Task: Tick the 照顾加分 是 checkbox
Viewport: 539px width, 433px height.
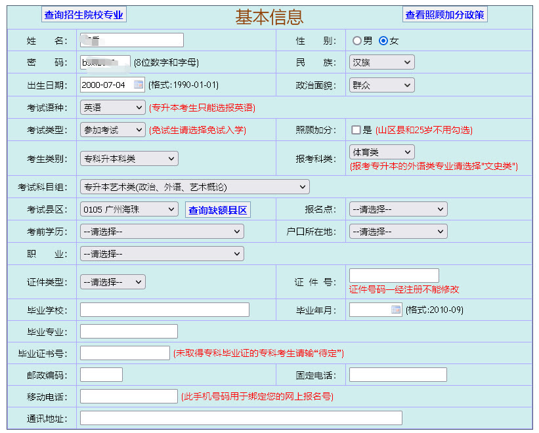Action: click(x=356, y=130)
